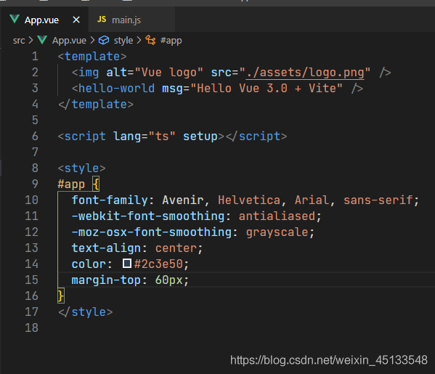Click the opening style tag

point(81,168)
